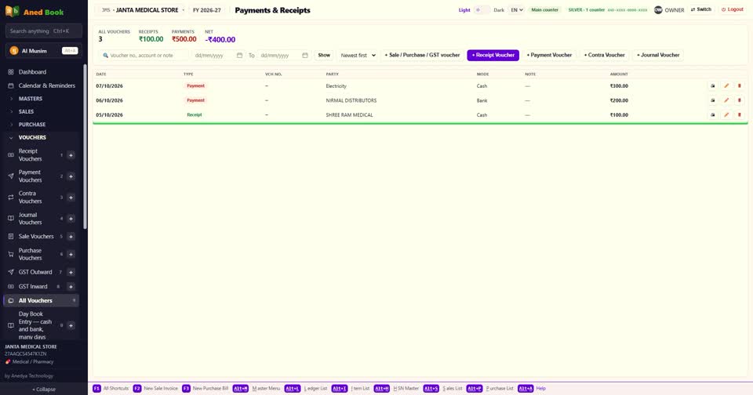Viewport: 753px width, 395px height.
Task: Add new Purchase Voucher via sidebar plus
Action: pyautogui.click(x=71, y=255)
